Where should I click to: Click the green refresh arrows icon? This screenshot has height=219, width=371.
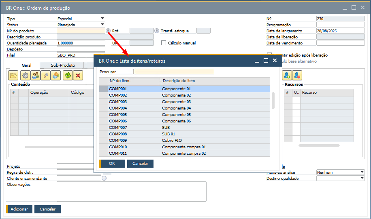68,76
